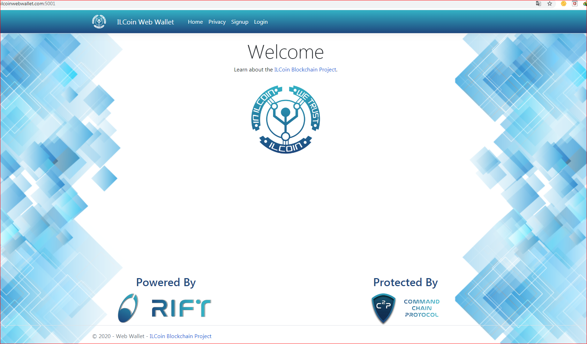Go to the Home menu item

pyautogui.click(x=195, y=22)
